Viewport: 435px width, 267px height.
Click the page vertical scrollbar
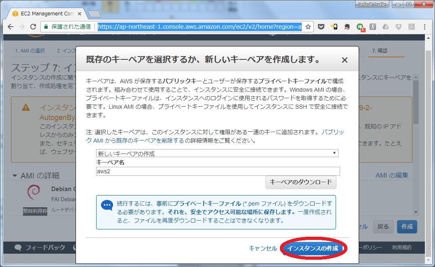click(429, 153)
